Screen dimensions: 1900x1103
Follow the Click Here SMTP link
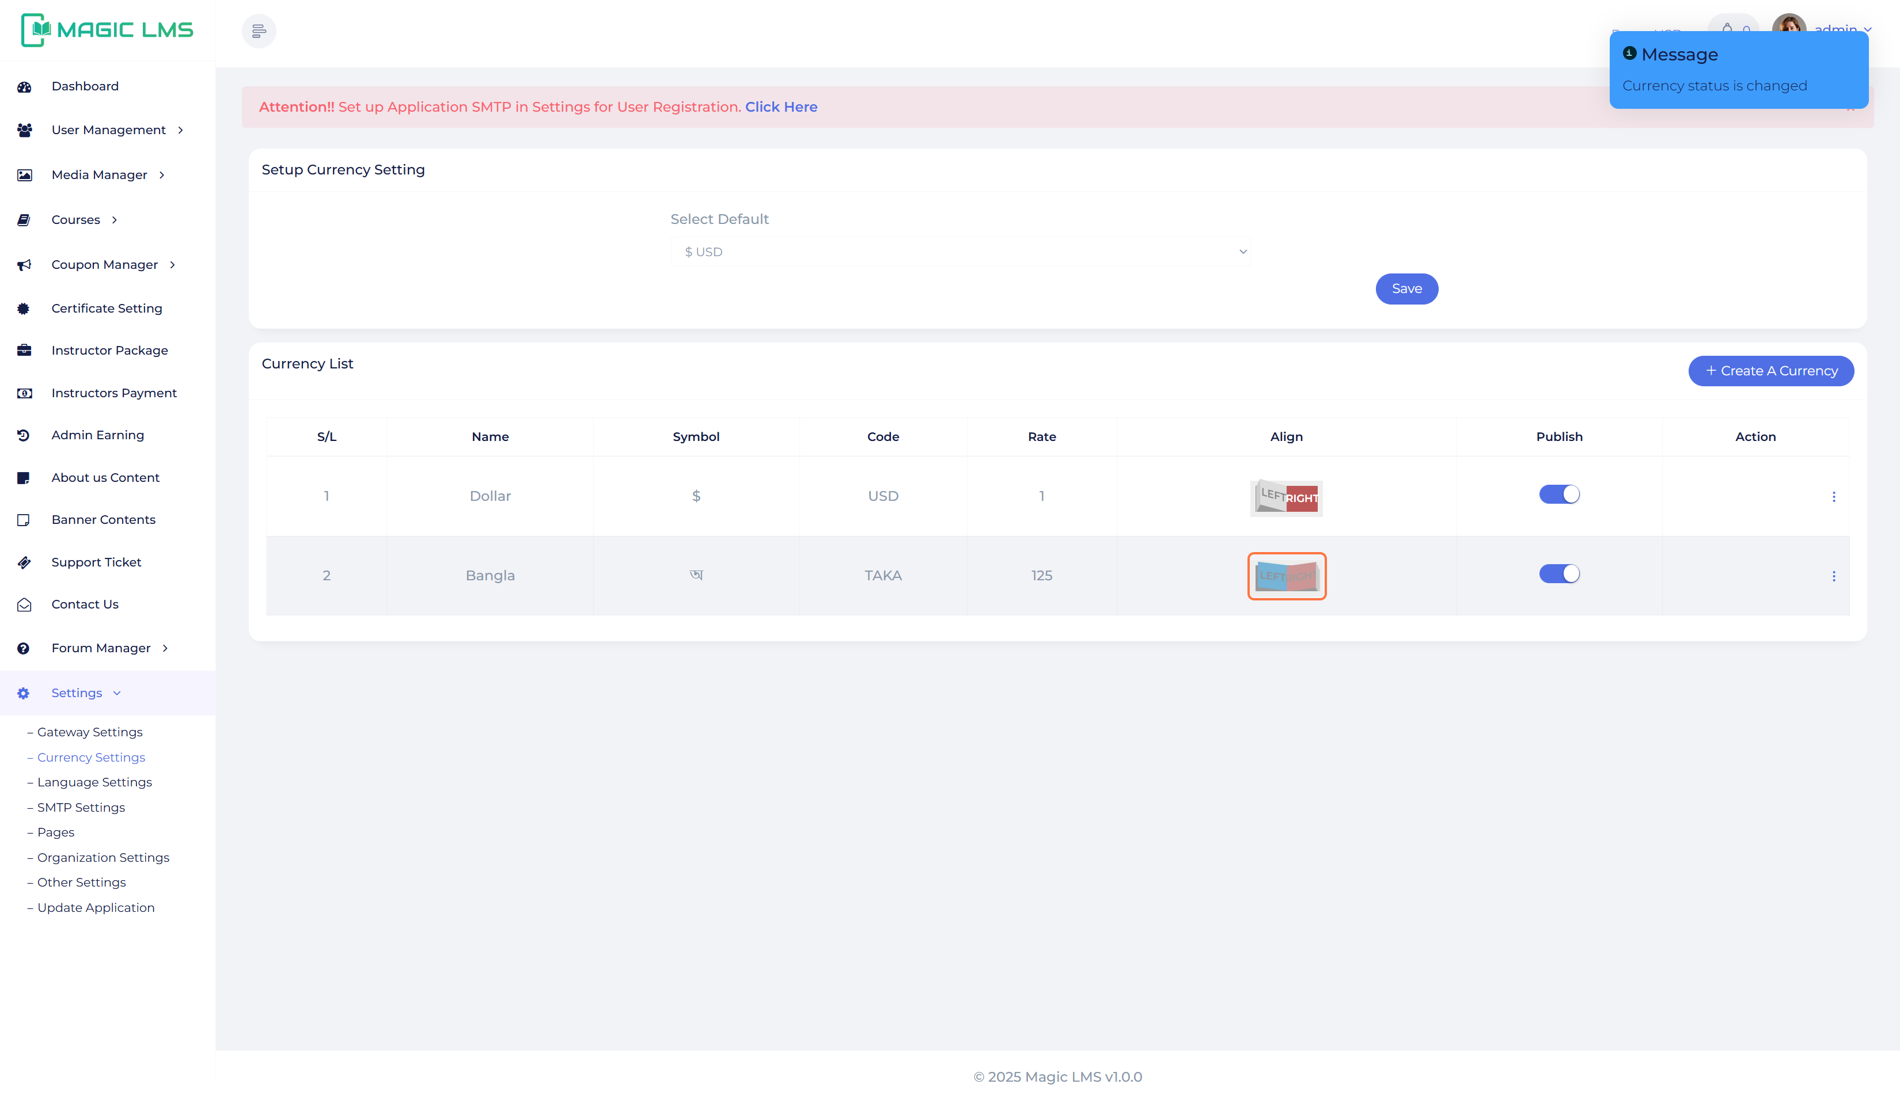pos(781,107)
